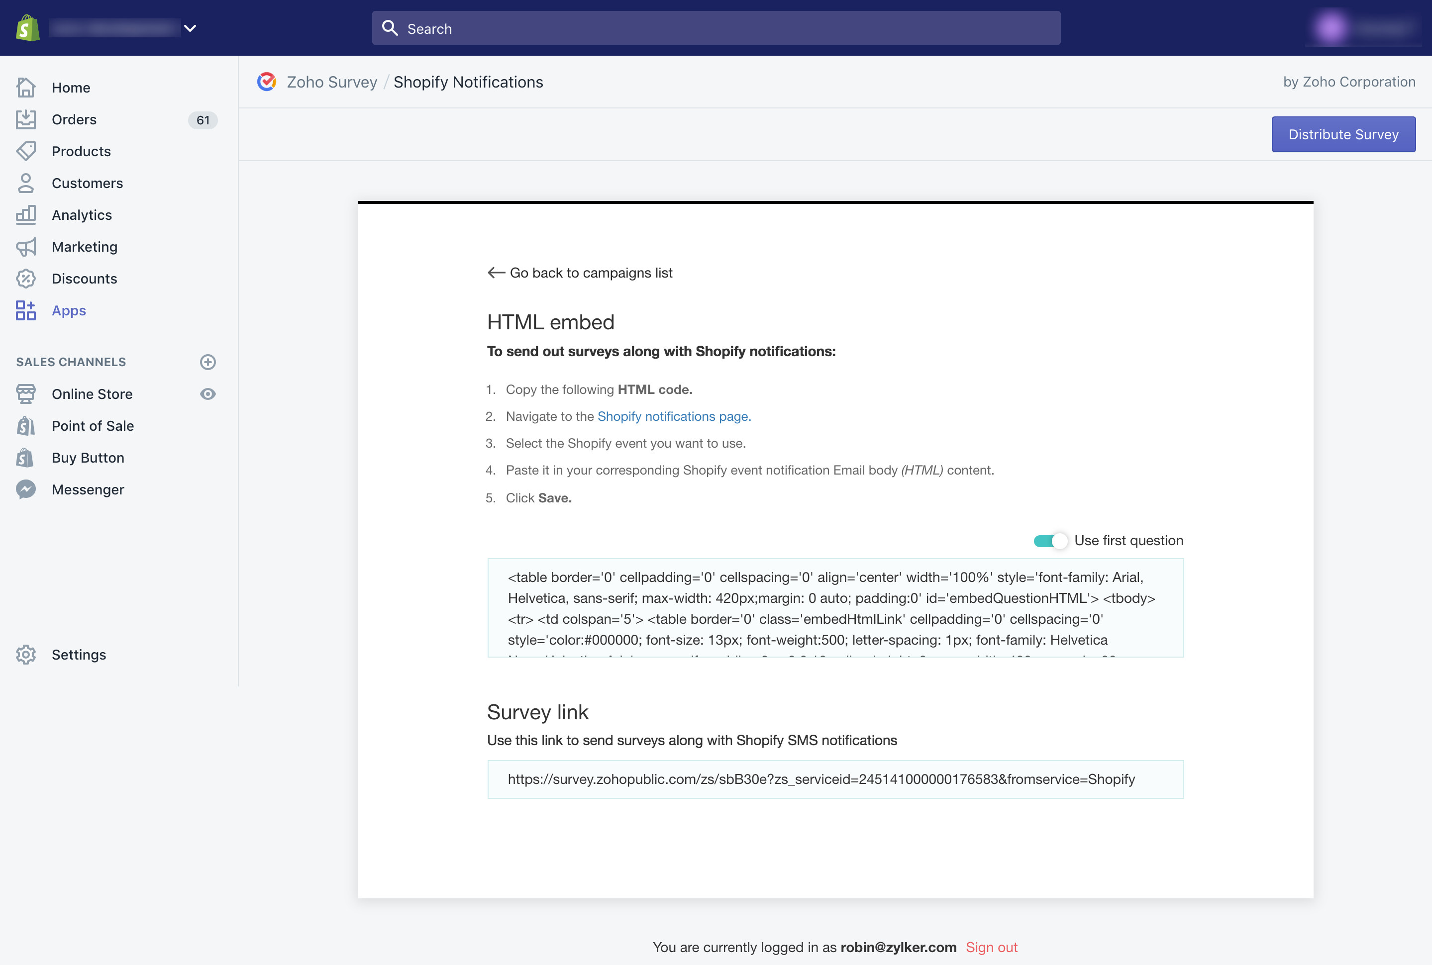This screenshot has height=965, width=1432.
Task: Click the Products sidebar icon
Action: click(26, 151)
